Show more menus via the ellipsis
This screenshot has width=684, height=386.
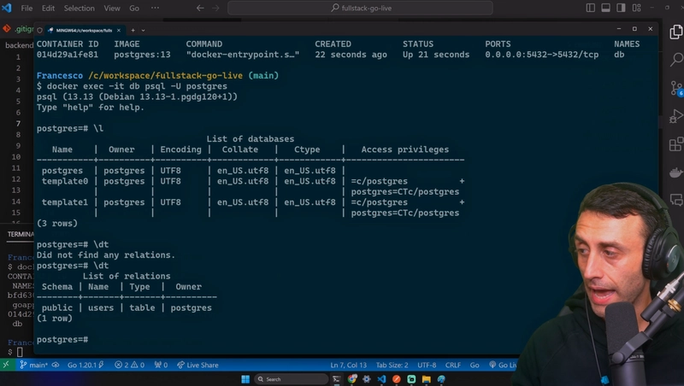click(155, 9)
